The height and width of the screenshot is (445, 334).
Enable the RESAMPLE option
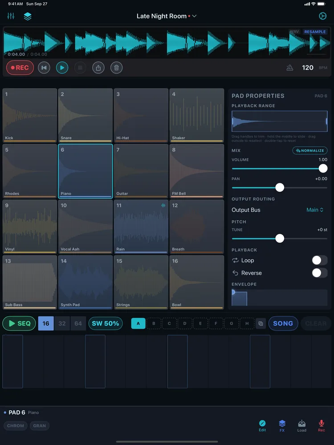[315, 32]
